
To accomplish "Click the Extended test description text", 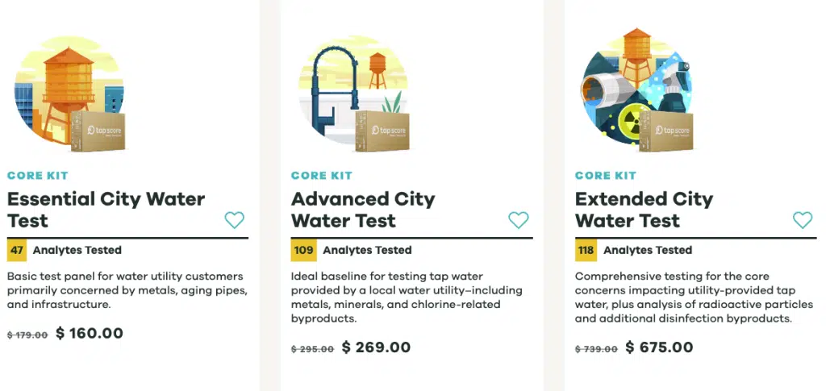I will click(684, 297).
